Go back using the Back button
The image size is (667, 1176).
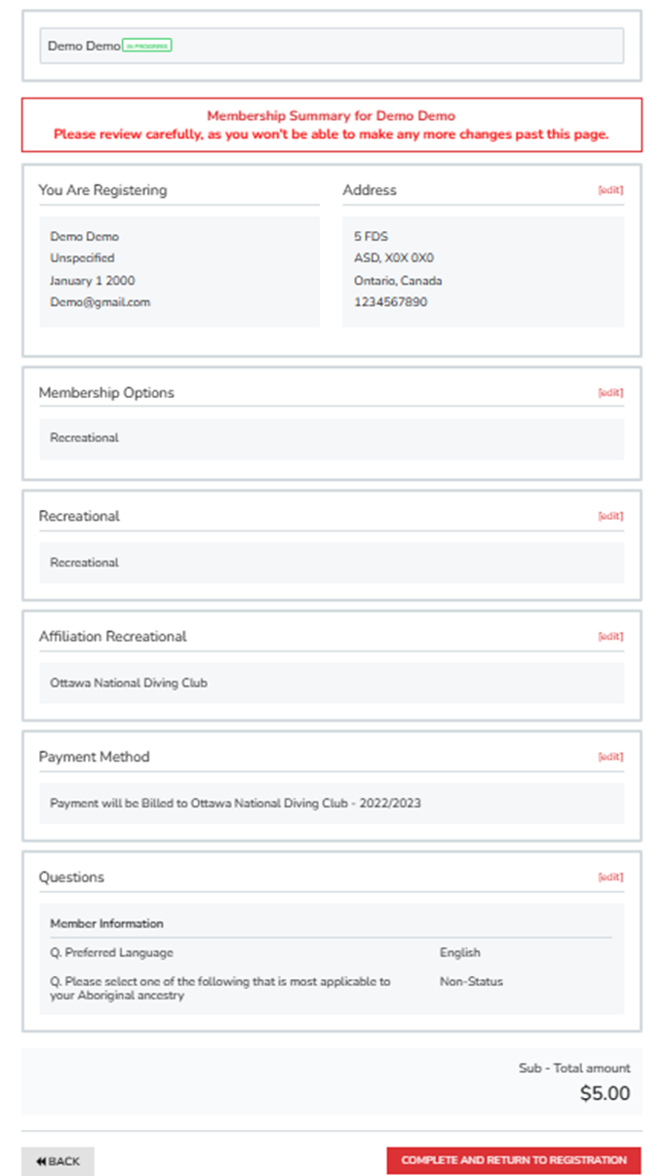click(58, 1161)
